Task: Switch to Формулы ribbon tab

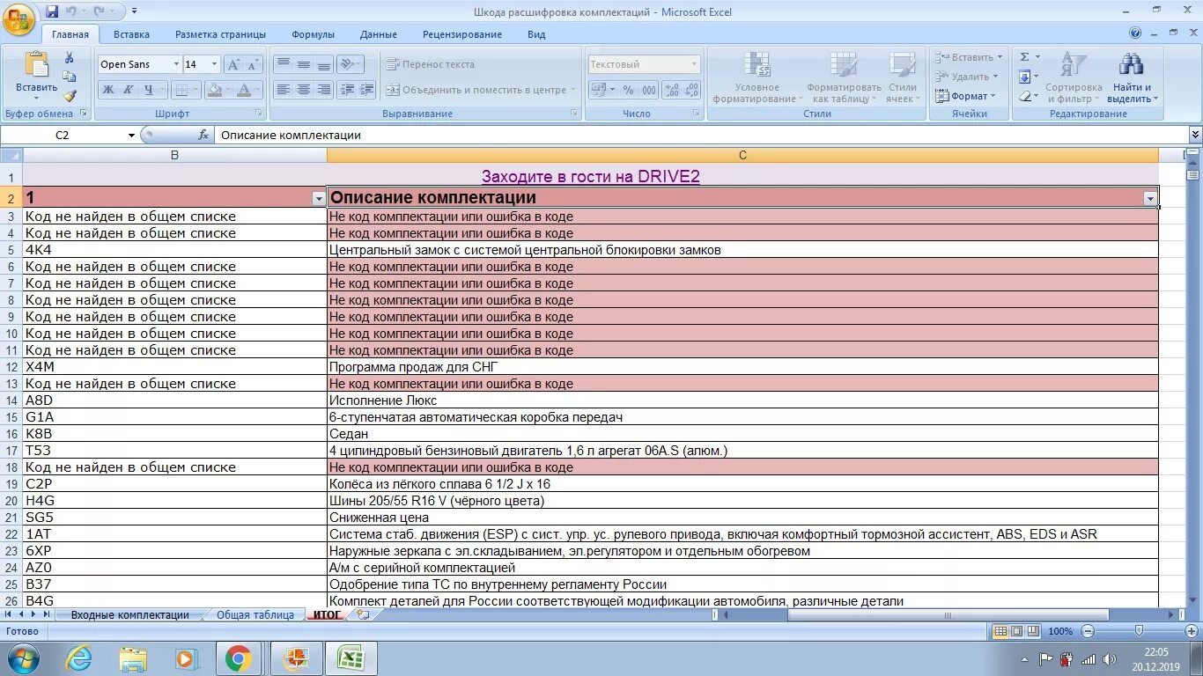Action: pyautogui.click(x=314, y=34)
